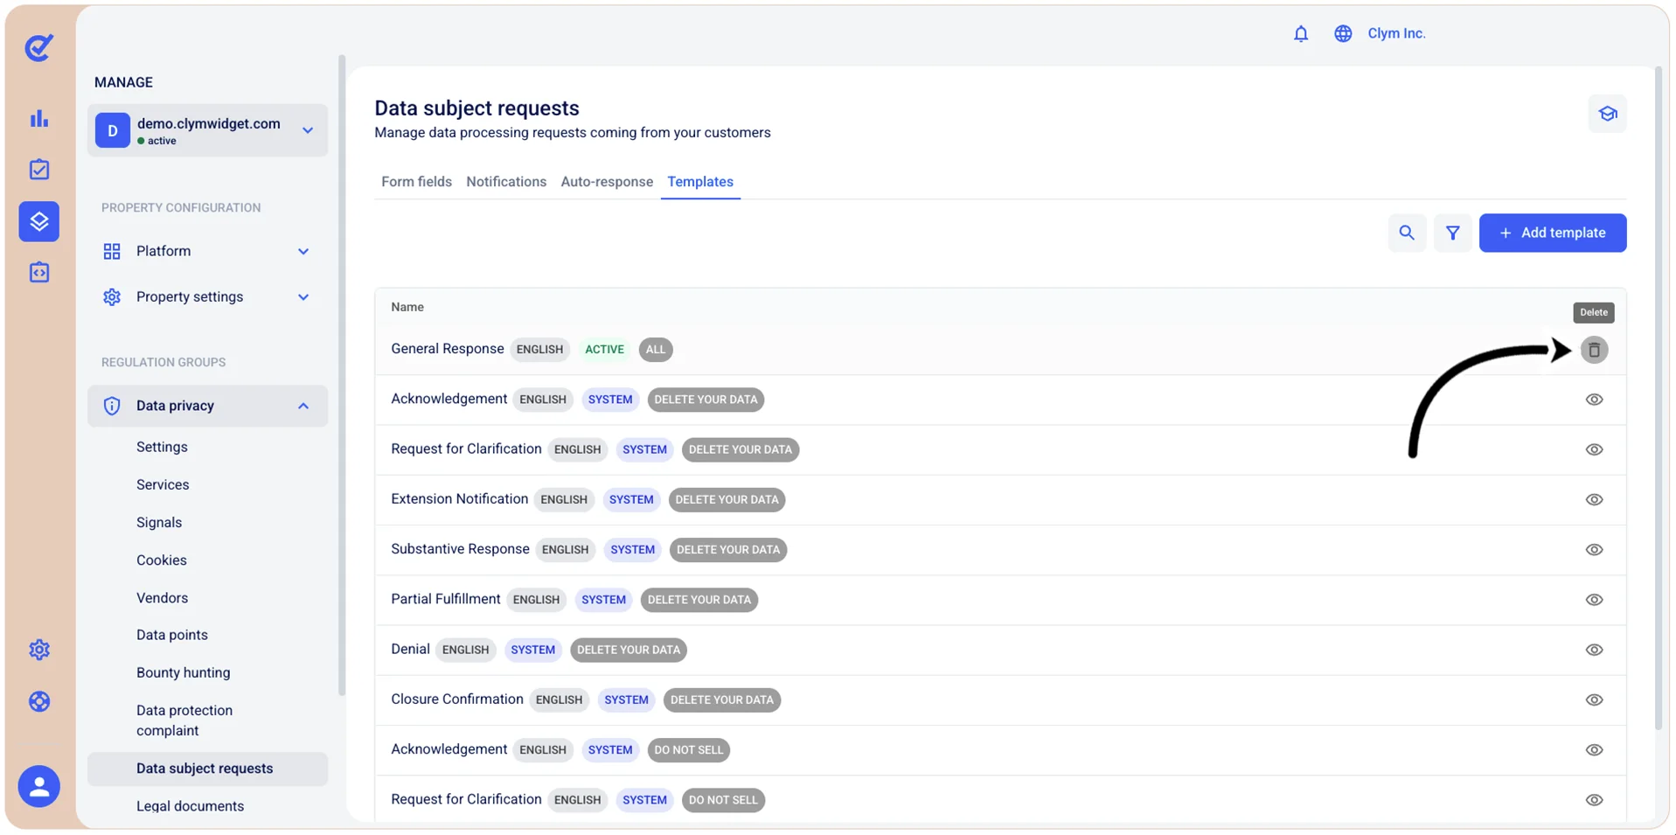1676x835 pixels.
Task: View the Denial template
Action: (x=1594, y=650)
